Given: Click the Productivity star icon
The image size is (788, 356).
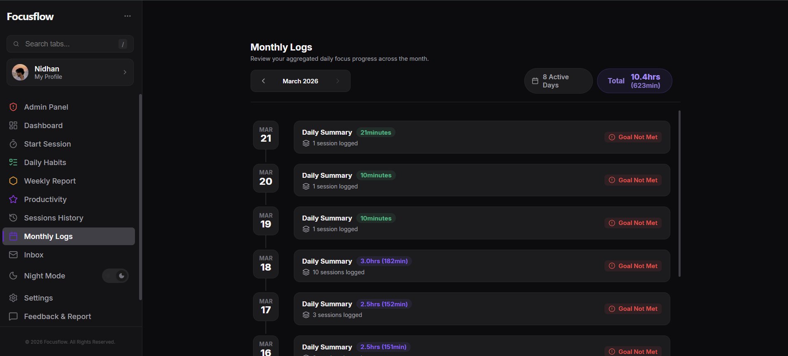Looking at the screenshot, I should coord(13,200).
